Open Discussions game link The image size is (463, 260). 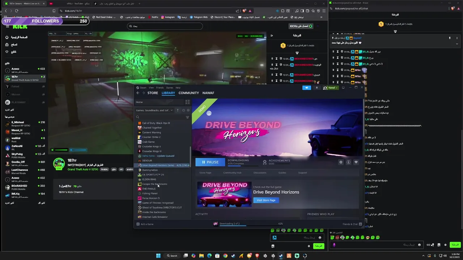260,173
